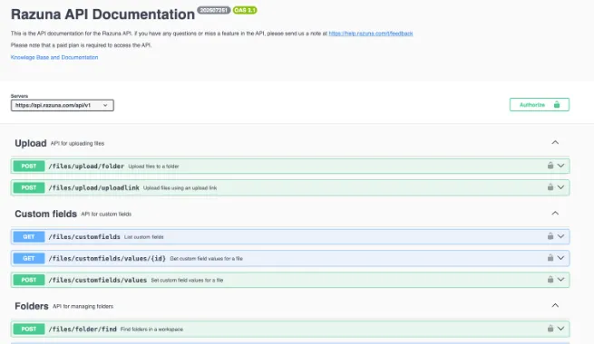Click the lock icon on POST /files/customfields/values row
Screen dimensions: 594x344
coord(550,280)
